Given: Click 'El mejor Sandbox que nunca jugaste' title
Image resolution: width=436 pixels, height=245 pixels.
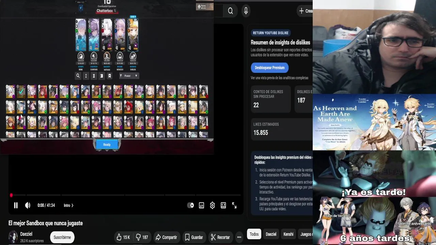Looking at the screenshot, I should 46,223.
